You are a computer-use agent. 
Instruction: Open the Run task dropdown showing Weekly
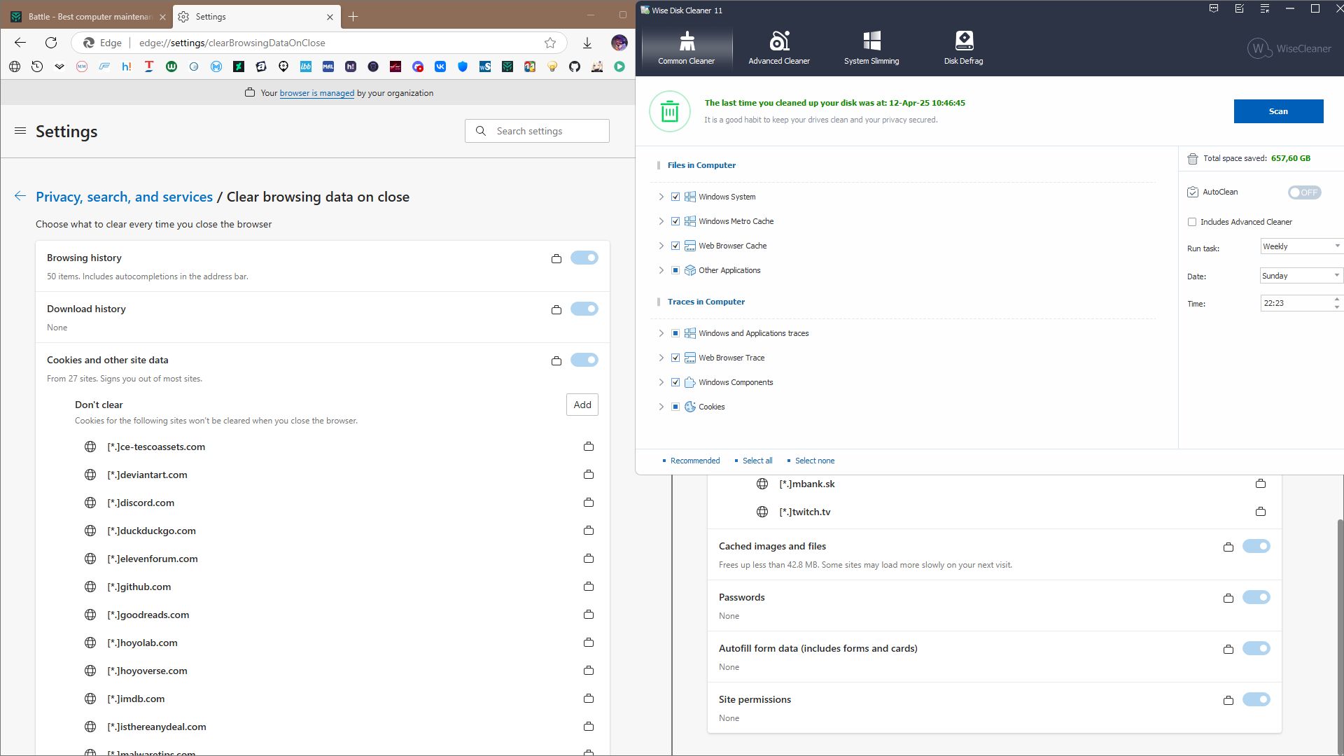click(x=1301, y=246)
